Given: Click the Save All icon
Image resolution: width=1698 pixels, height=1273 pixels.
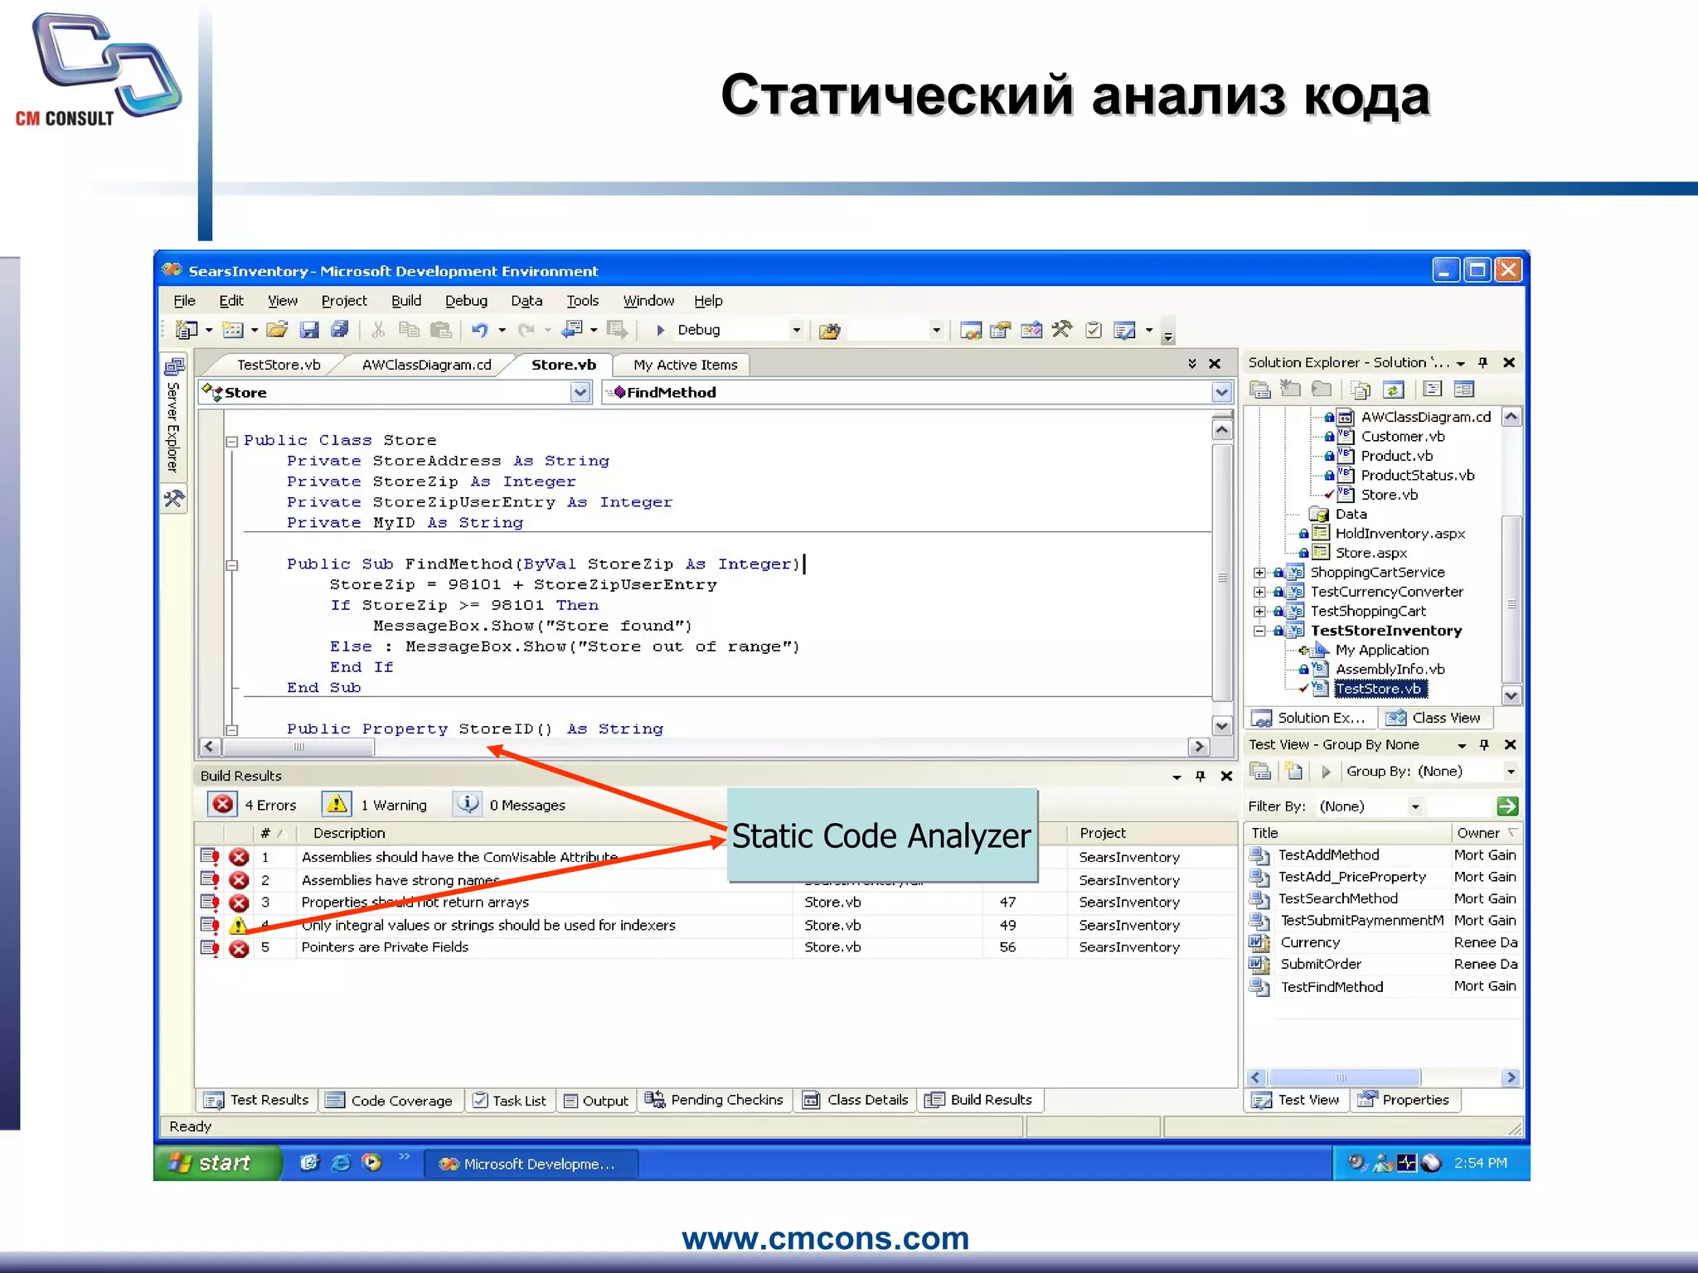Looking at the screenshot, I should point(340,330).
